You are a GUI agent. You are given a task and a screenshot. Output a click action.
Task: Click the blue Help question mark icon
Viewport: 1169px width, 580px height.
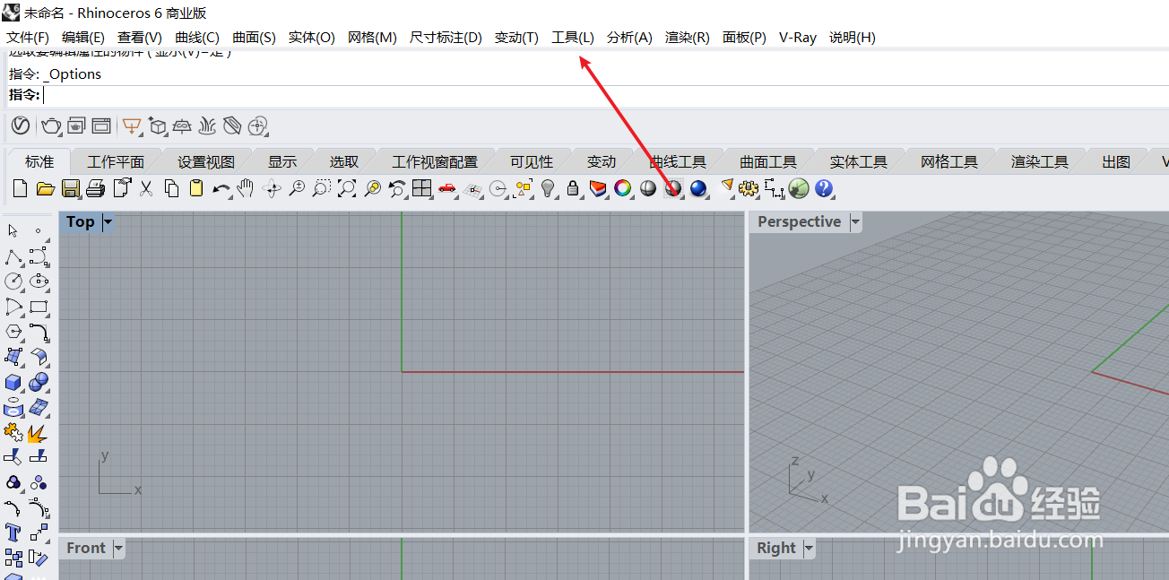tap(824, 188)
